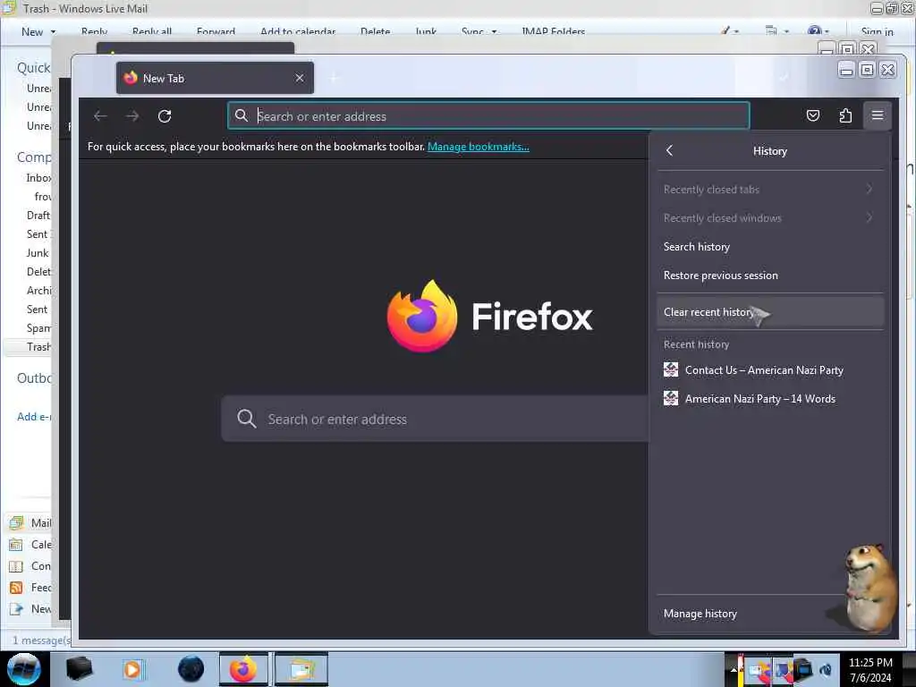Select the Archive folder in Live Mail

click(x=38, y=291)
